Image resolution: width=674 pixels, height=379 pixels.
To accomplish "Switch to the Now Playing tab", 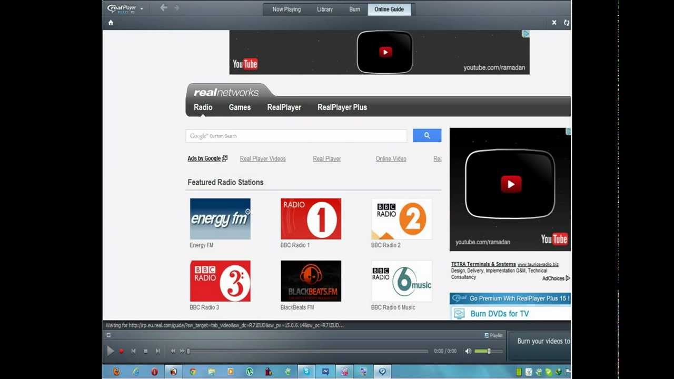I will click(286, 9).
